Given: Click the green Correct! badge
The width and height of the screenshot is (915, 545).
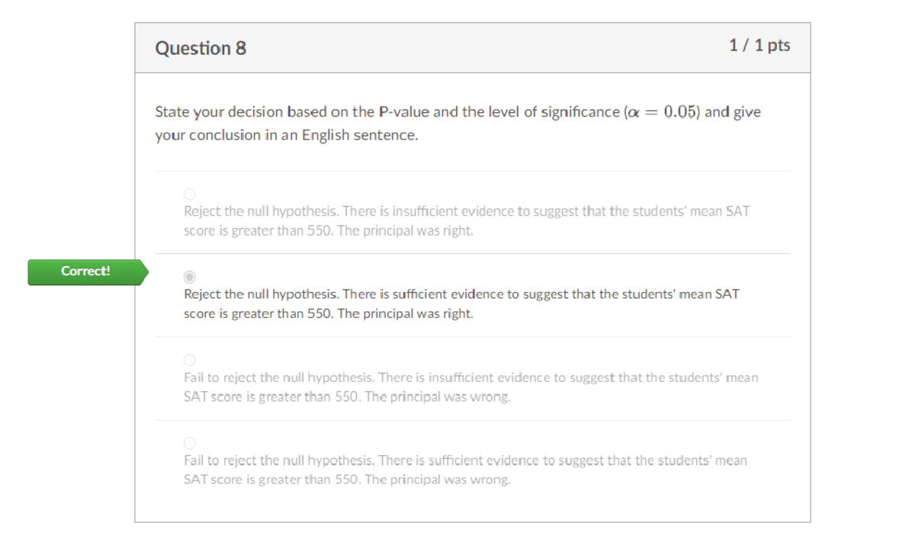Looking at the screenshot, I should pyautogui.click(x=86, y=271).
